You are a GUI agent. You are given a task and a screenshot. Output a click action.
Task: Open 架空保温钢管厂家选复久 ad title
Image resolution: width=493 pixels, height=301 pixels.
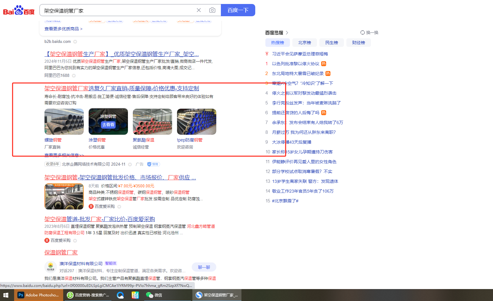(x=121, y=88)
